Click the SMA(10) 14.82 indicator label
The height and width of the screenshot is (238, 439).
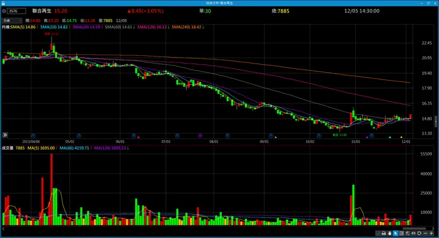click(54, 27)
